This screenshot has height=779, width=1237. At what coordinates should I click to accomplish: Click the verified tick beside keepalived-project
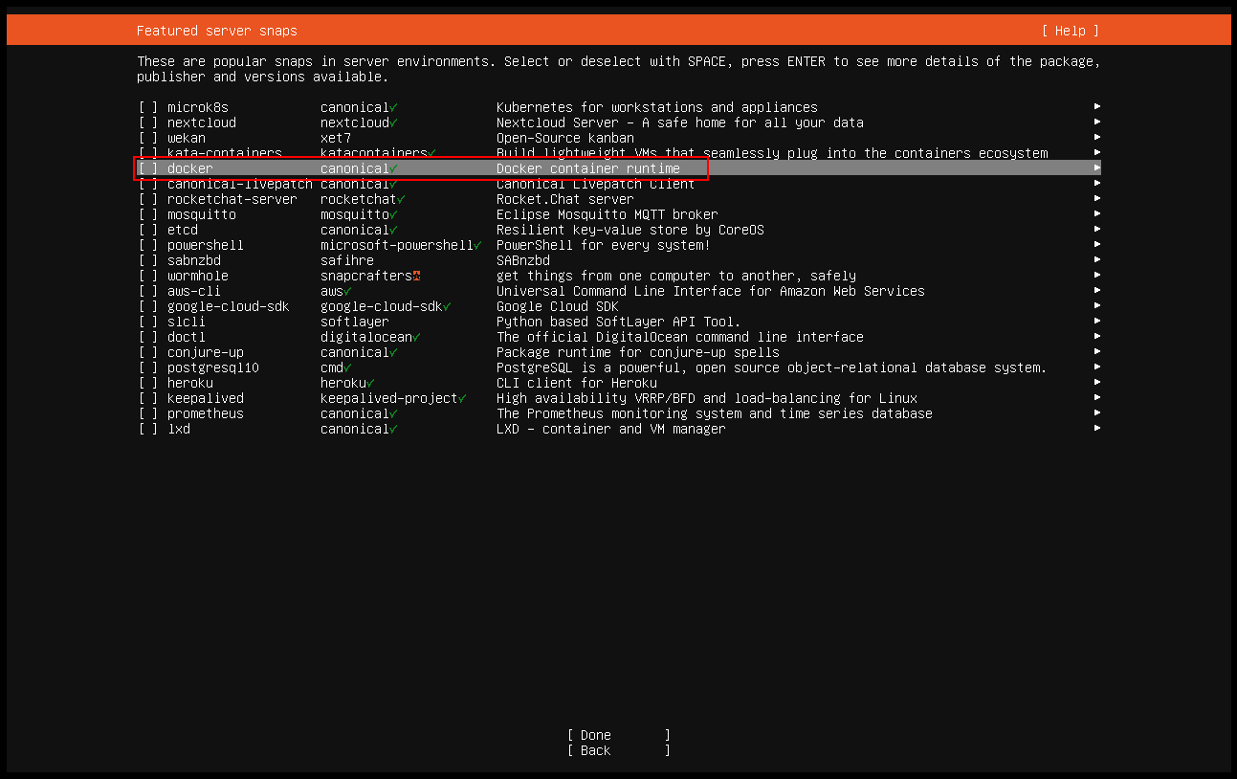pyautogui.click(x=462, y=398)
